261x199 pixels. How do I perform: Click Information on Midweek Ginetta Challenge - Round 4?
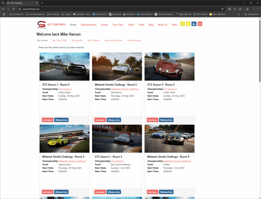pos(152,192)
